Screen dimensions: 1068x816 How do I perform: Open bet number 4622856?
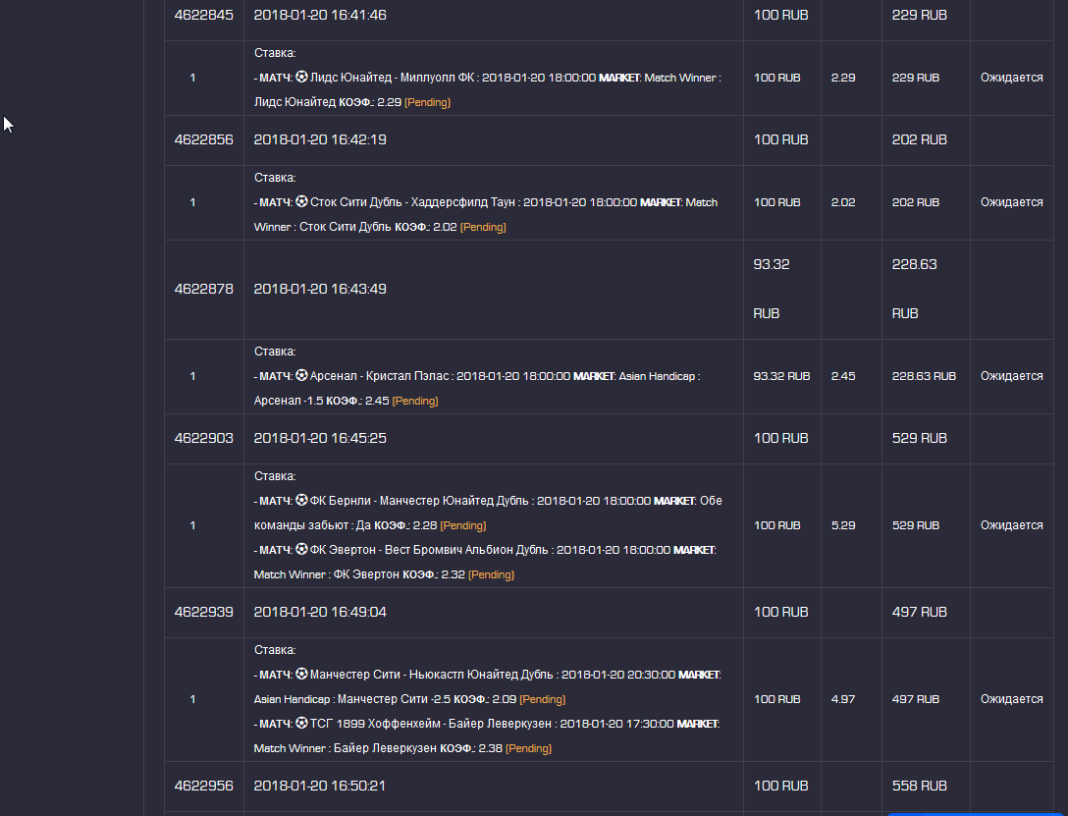(204, 139)
